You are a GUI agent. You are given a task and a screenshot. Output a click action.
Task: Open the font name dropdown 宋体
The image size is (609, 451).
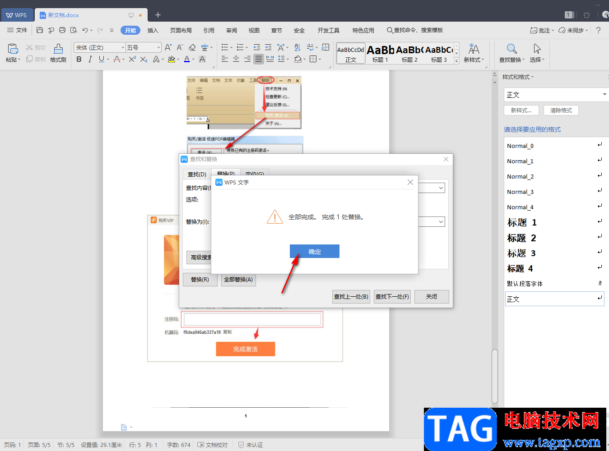click(x=123, y=47)
